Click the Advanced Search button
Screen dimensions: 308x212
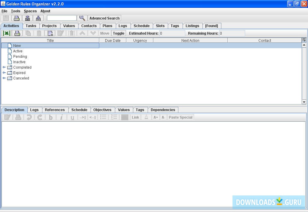(104, 18)
